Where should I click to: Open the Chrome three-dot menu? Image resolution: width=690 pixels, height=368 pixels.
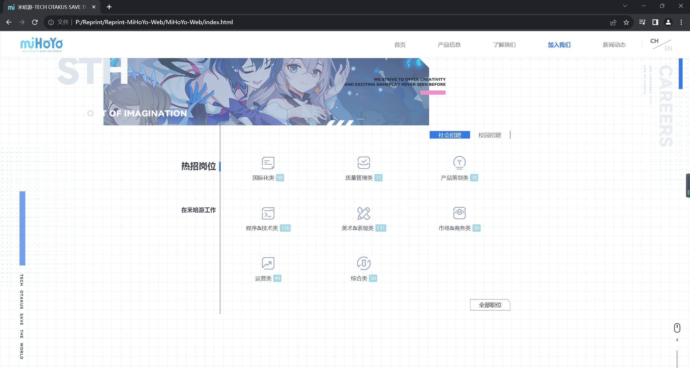tap(681, 22)
